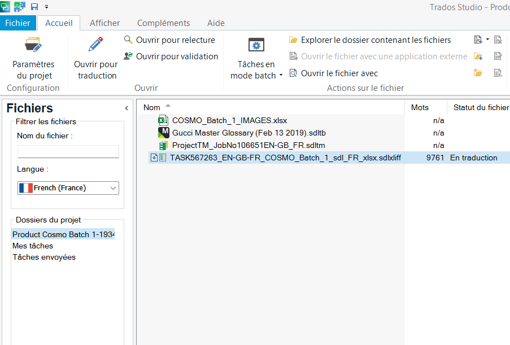Sort by the Mots column header
This screenshot has width=510, height=345.
coord(420,107)
